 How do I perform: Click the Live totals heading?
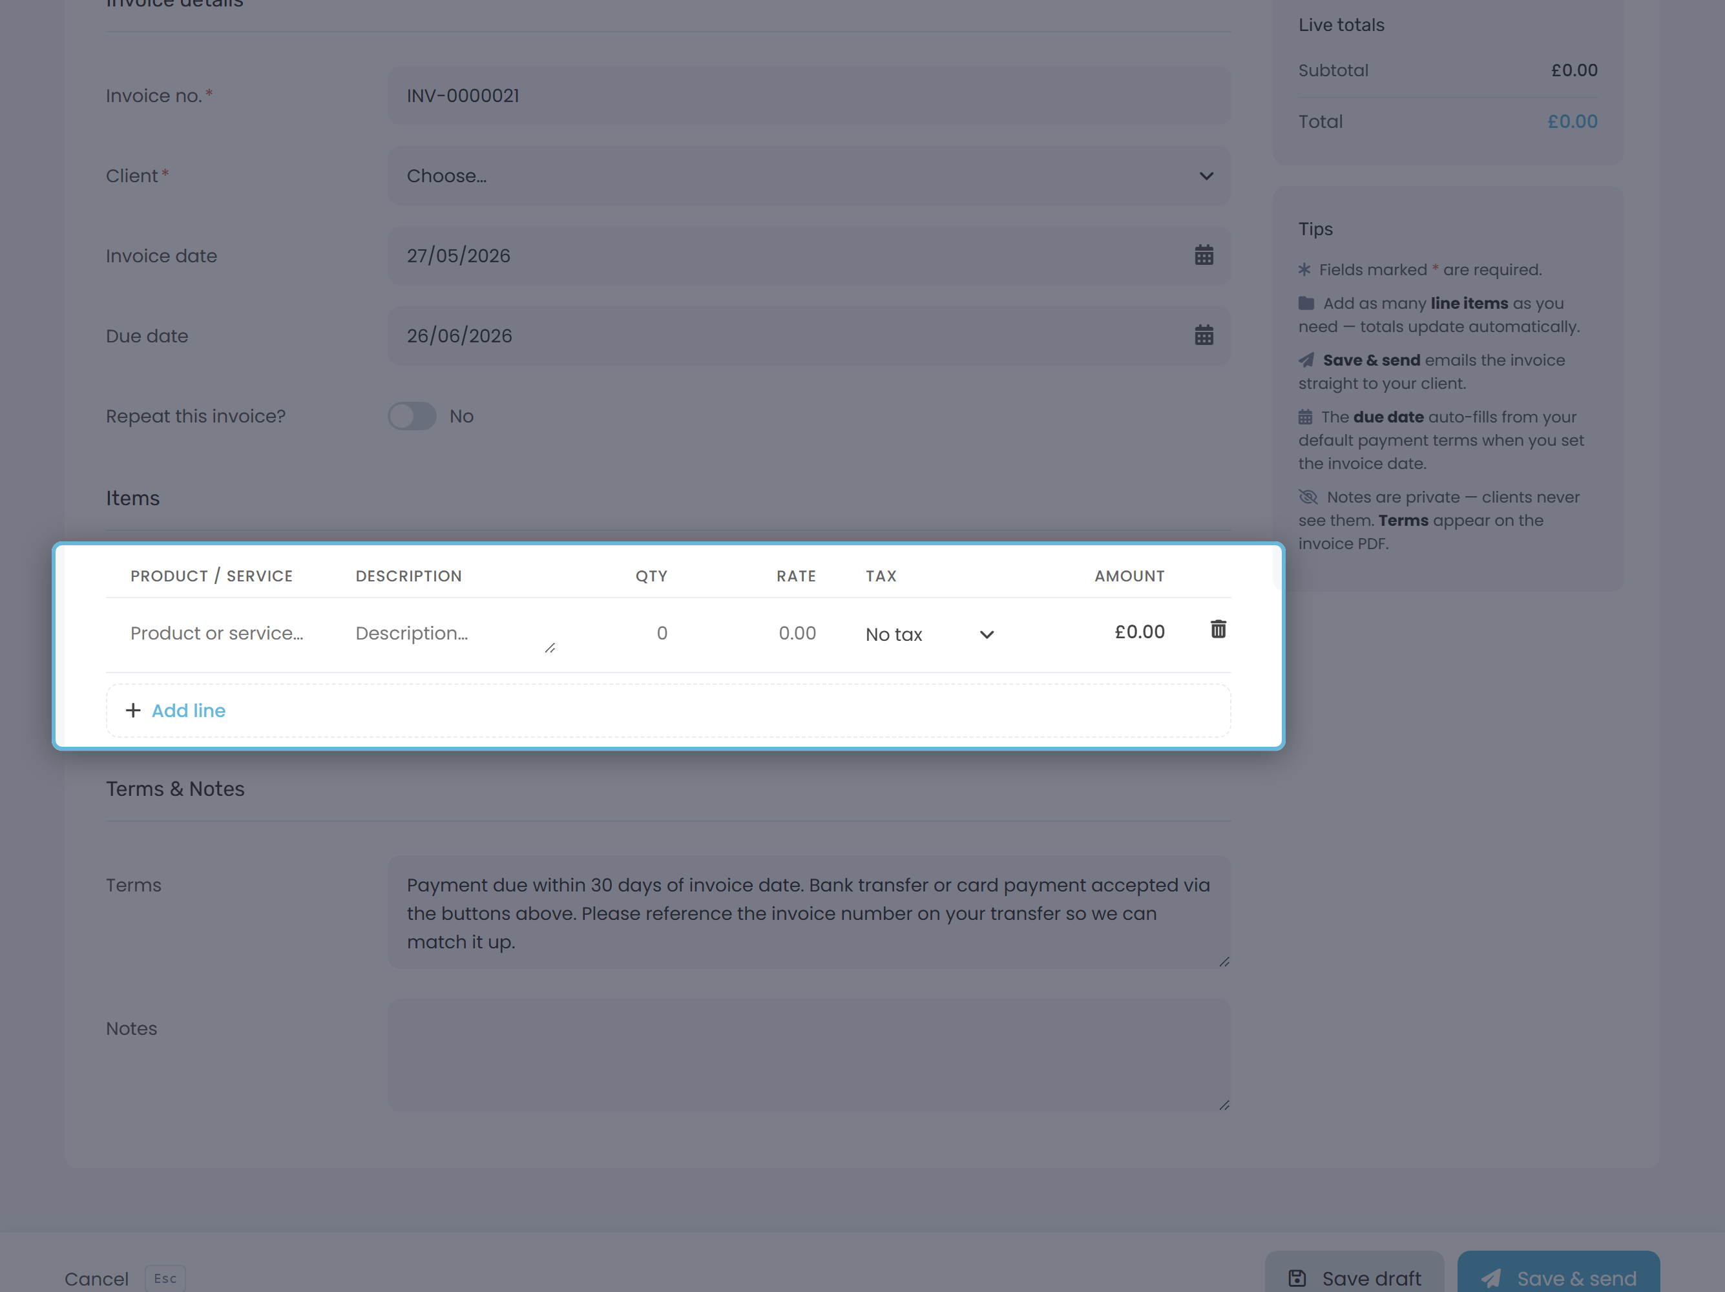[1341, 25]
